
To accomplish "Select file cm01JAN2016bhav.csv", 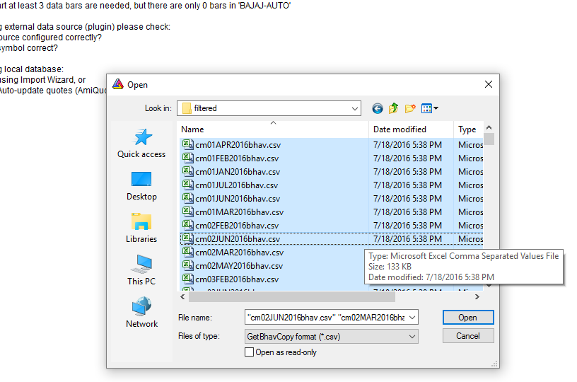I will [238, 172].
